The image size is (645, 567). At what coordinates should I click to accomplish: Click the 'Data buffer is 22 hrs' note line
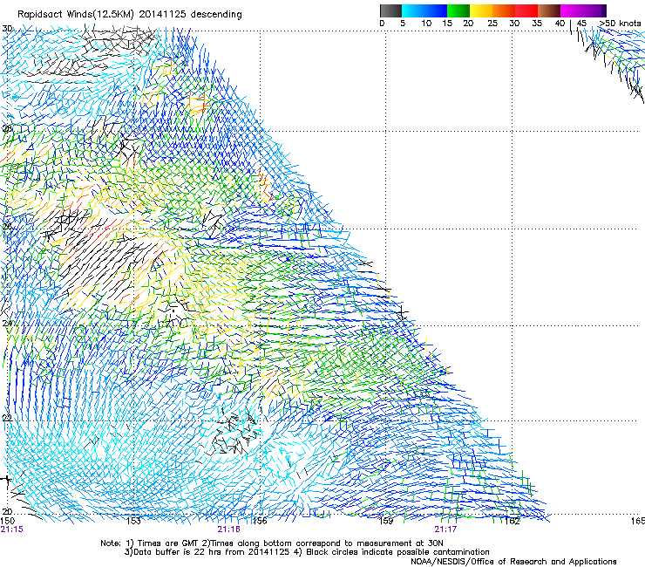coord(307,552)
